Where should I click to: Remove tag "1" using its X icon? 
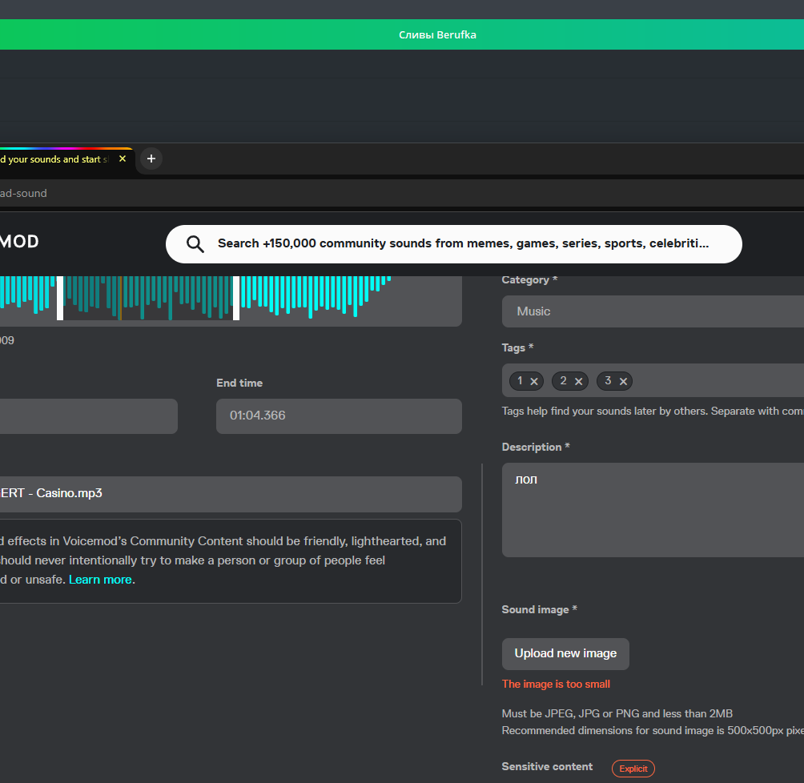click(535, 380)
